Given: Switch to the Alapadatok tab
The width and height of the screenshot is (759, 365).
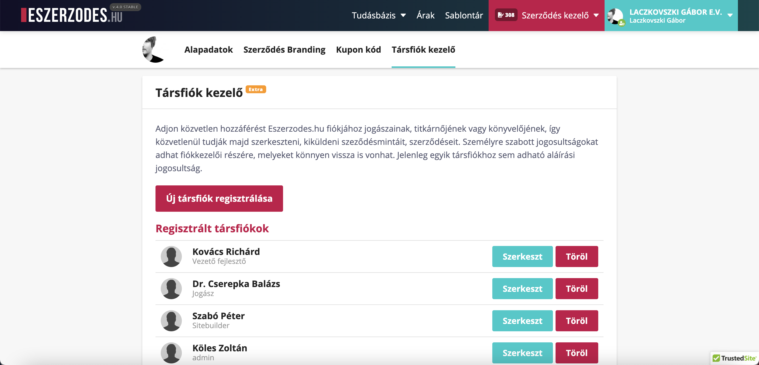Looking at the screenshot, I should (208, 50).
